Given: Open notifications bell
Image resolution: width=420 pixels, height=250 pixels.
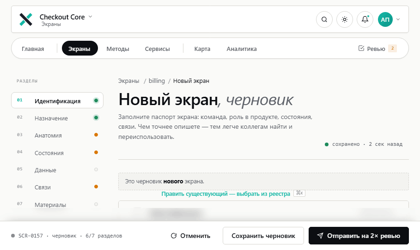Looking at the screenshot, I should [x=365, y=19].
